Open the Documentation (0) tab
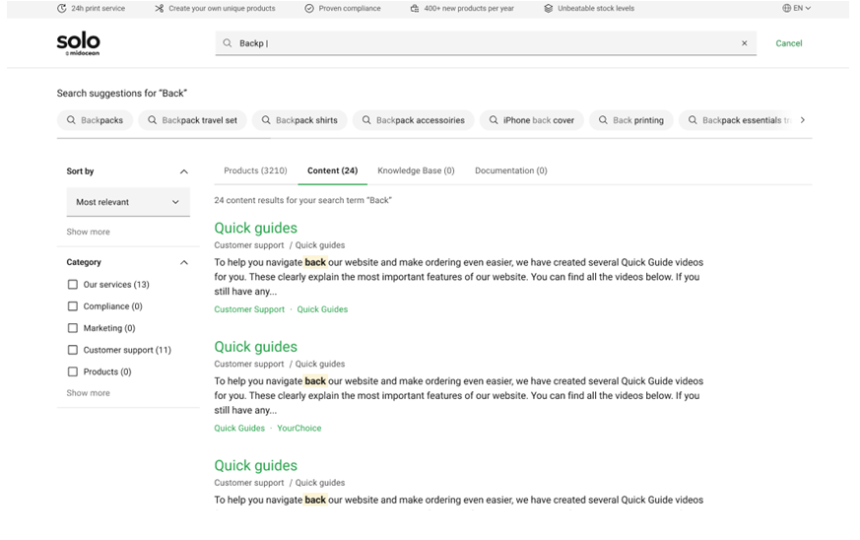 coord(510,170)
